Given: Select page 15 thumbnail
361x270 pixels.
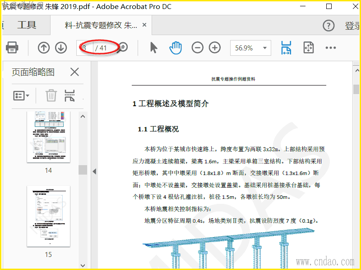Looking at the screenshot, I should click(49, 216).
